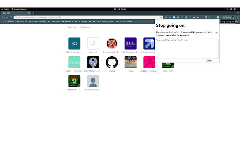
Task: Click the browser back arrow
Action: [3, 18]
